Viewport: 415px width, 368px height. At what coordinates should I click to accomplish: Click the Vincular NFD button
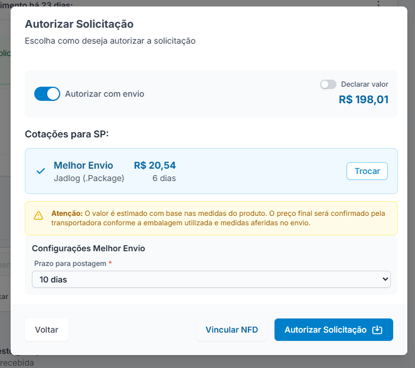coord(231,330)
